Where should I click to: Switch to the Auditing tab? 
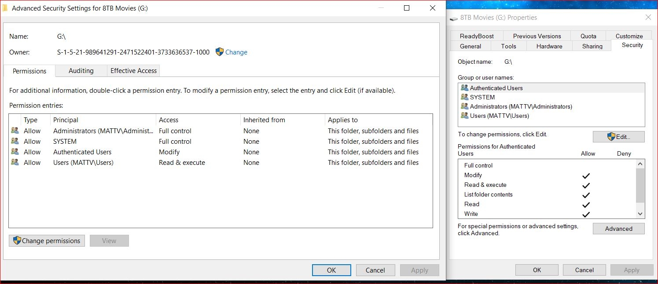(81, 71)
